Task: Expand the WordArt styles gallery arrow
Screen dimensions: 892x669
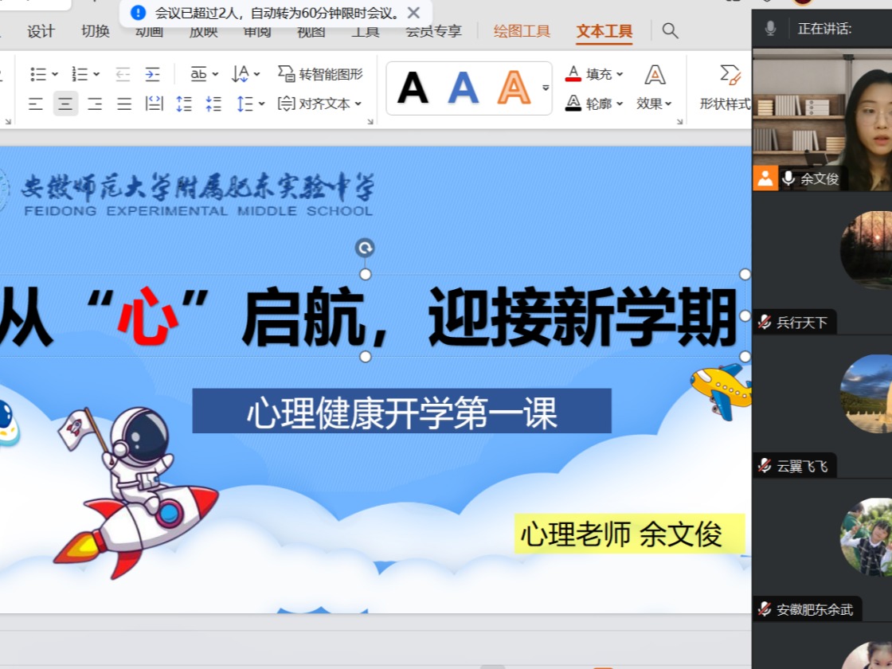Action: 545,88
